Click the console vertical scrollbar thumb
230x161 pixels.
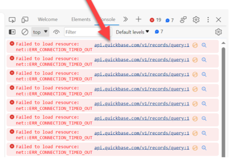[224, 102]
